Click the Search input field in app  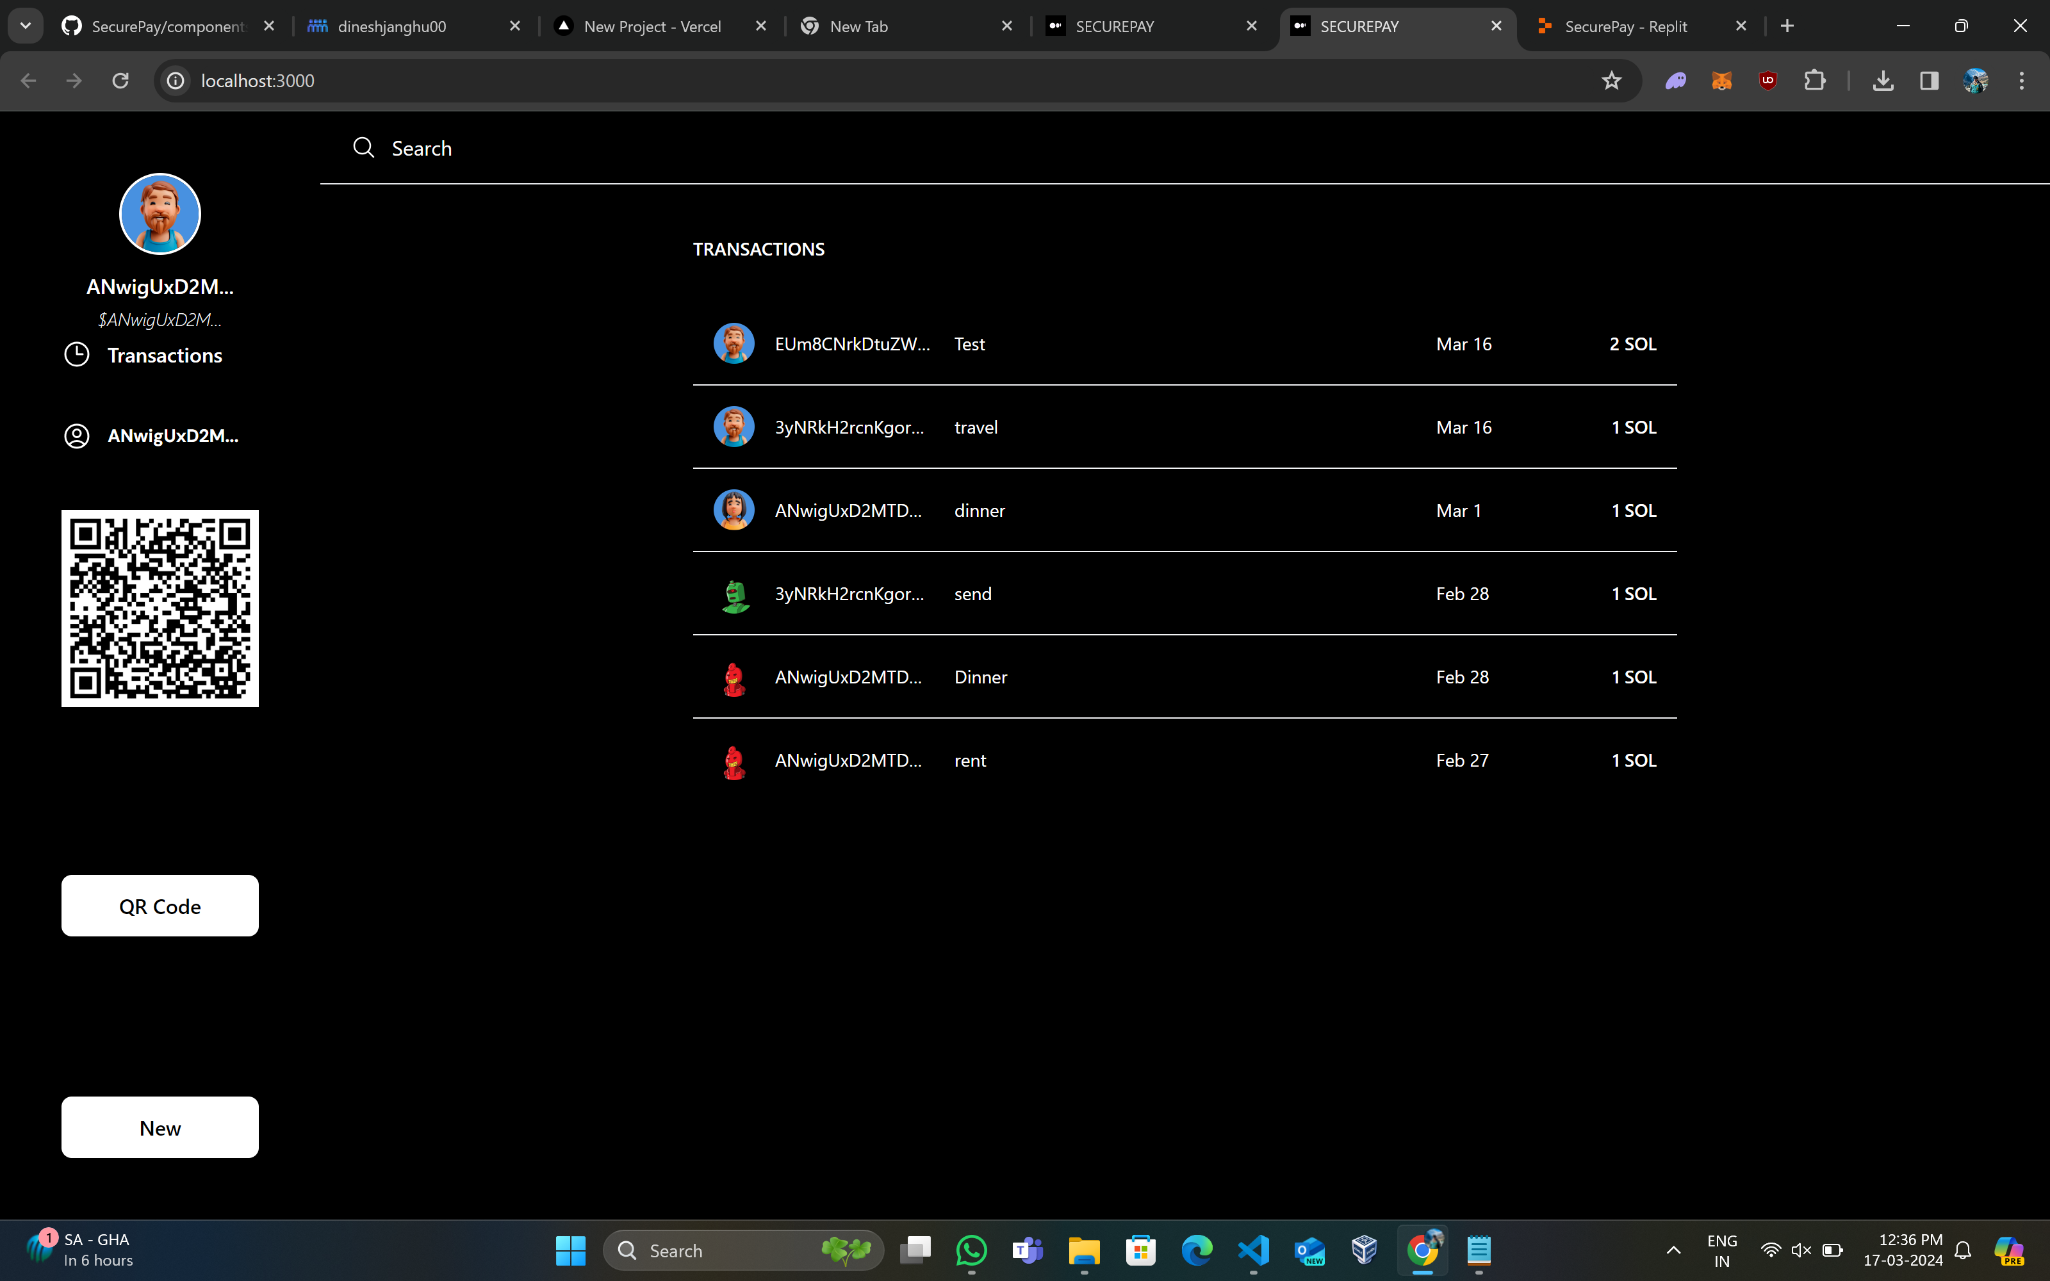point(1185,148)
